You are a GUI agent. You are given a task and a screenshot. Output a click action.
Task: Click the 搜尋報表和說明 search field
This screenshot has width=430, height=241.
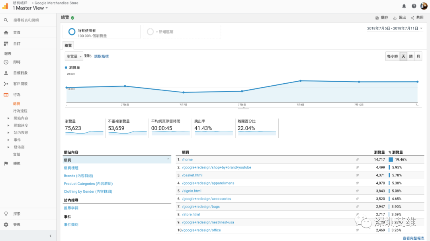(26, 20)
